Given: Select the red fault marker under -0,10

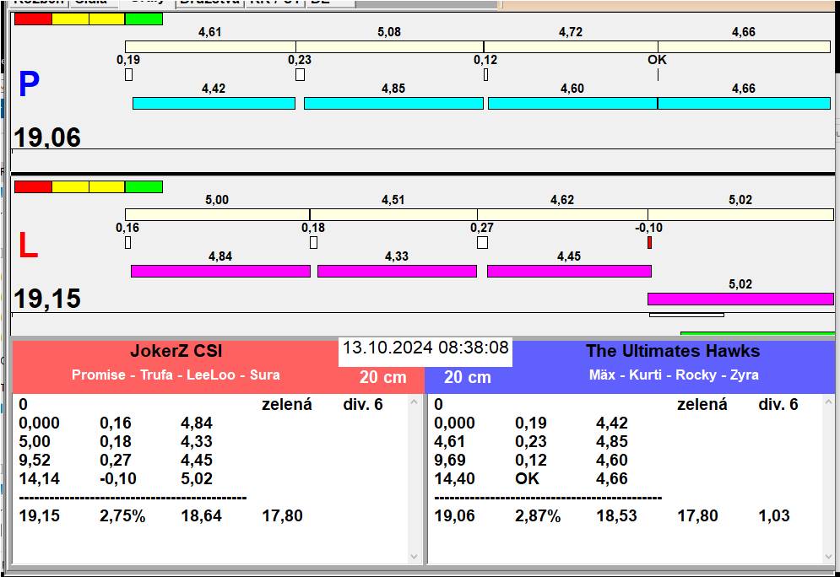Looking at the screenshot, I should 649,243.
